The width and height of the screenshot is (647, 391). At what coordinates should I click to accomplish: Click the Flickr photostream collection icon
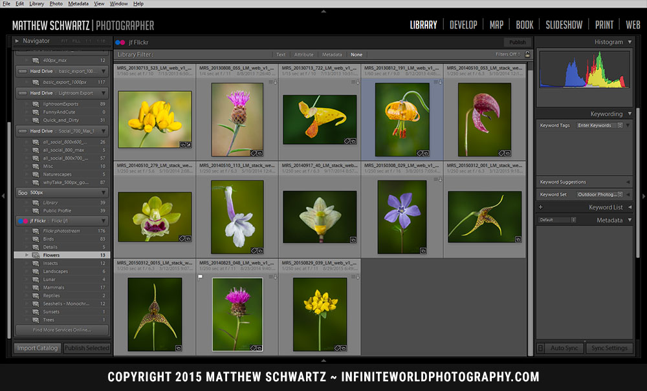[36, 230]
